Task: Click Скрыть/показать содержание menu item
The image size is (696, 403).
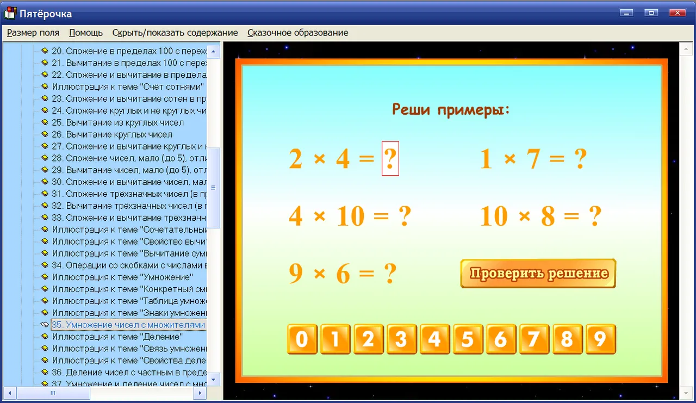Action: pyautogui.click(x=175, y=33)
